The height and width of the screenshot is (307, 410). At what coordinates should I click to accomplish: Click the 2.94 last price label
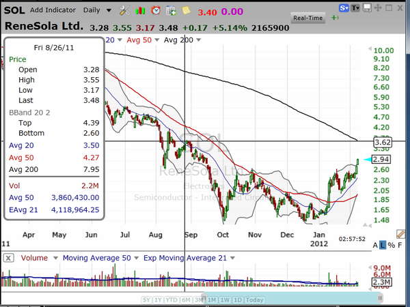381,160
